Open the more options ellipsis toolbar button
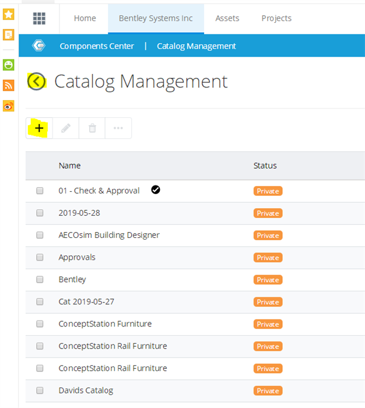The height and width of the screenshot is (408, 365). (x=118, y=128)
